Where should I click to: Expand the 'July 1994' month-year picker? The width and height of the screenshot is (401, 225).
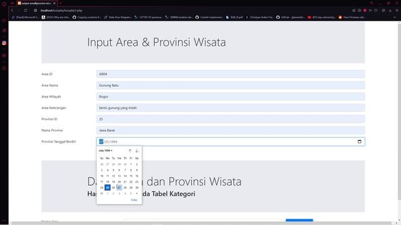coord(105,151)
